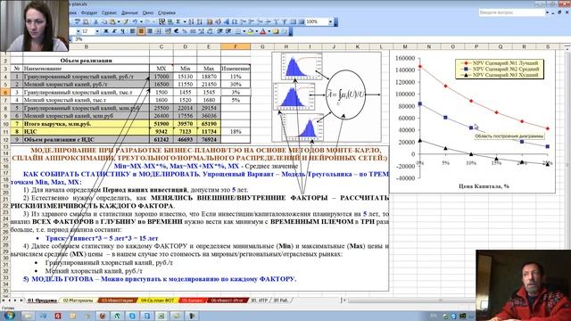Open the Excel icon in the taskbar
571x321 pixels.
[x=161, y=316]
